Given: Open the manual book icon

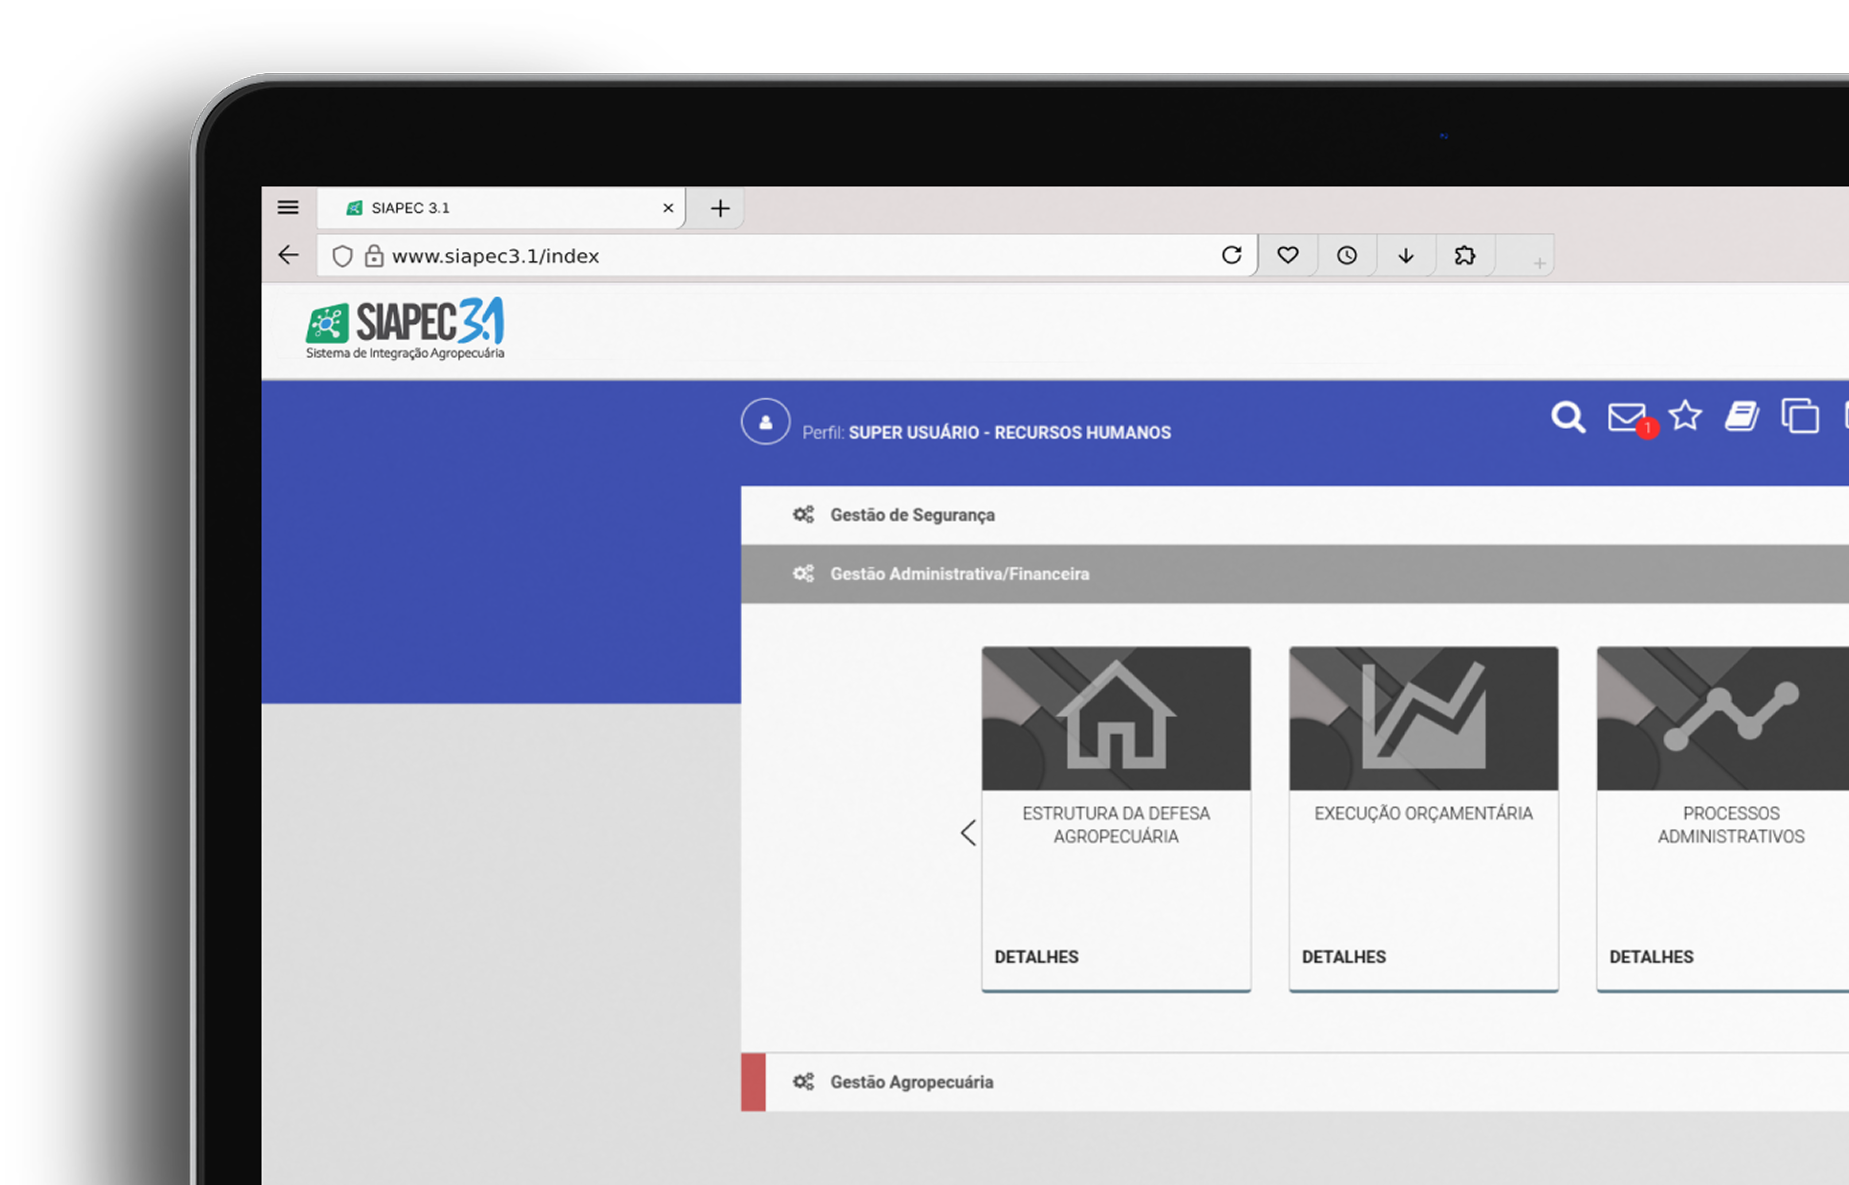Looking at the screenshot, I should [x=1742, y=417].
